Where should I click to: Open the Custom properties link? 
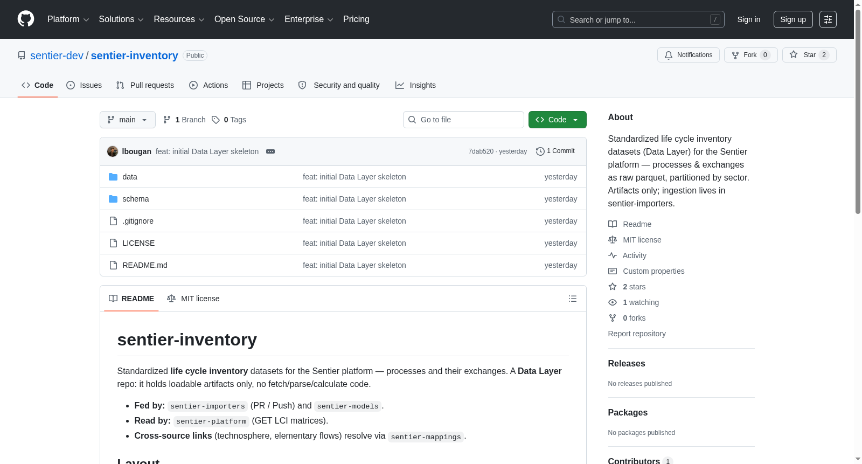click(646, 271)
